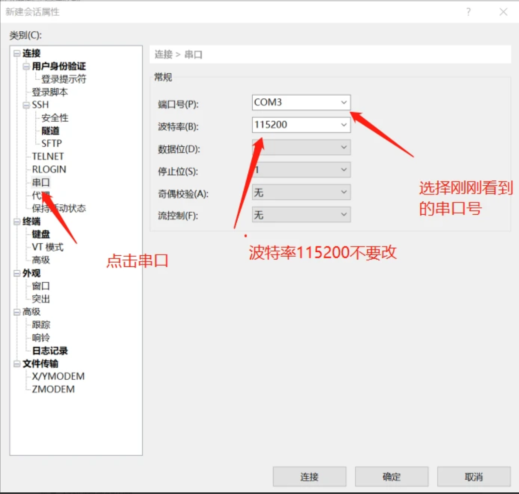Select TELNET tree item
Viewport: 519px width, 494px height.
[48, 157]
